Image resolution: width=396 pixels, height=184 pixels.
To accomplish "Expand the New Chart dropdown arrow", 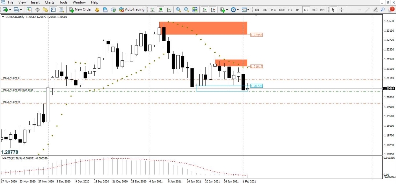I will (10, 10).
